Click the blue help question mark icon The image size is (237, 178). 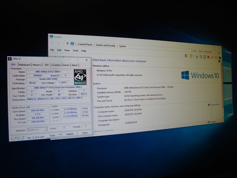[219, 61]
